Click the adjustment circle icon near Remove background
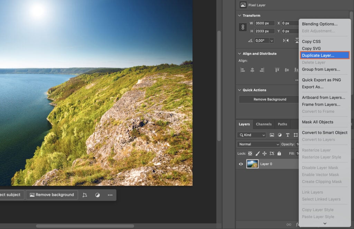354x229 pixels. (98, 195)
